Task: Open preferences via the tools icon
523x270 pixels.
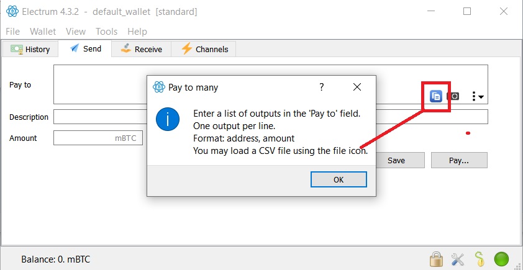Action: pyautogui.click(x=458, y=259)
